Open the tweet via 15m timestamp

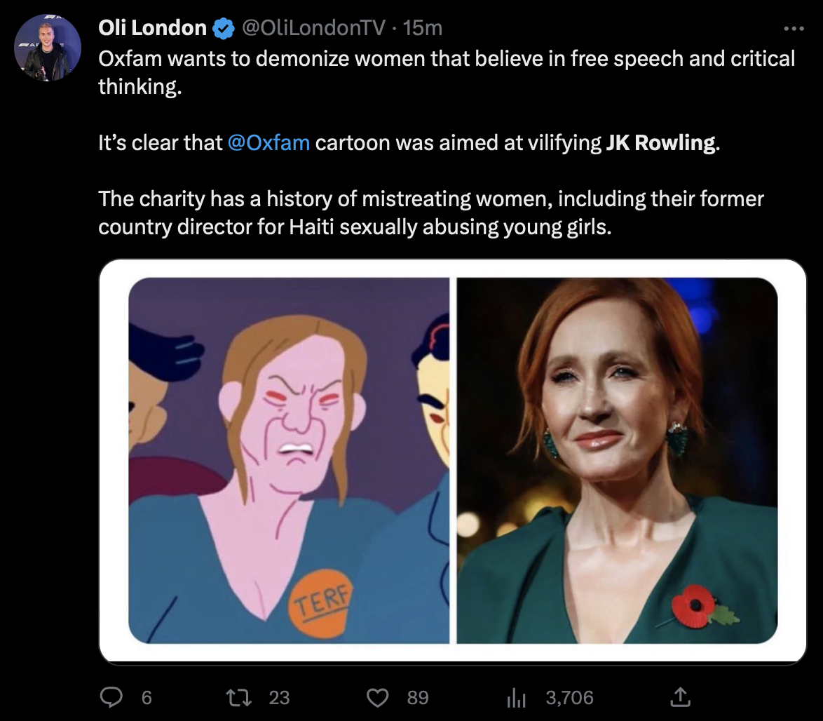coord(423,28)
